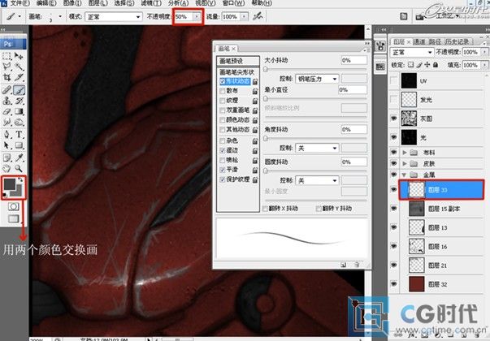Image resolution: width=490 pixels, height=341 pixels.
Task: Select the Slice tool
Action: pos(19,77)
